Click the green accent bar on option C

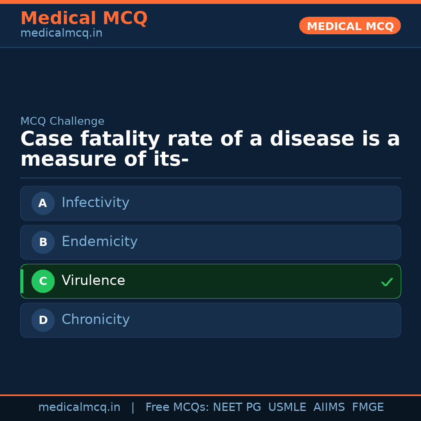pyautogui.click(x=22, y=281)
